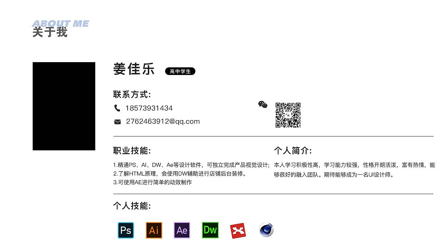
Task: Click the 职业技能: heading
Action: click(x=132, y=151)
